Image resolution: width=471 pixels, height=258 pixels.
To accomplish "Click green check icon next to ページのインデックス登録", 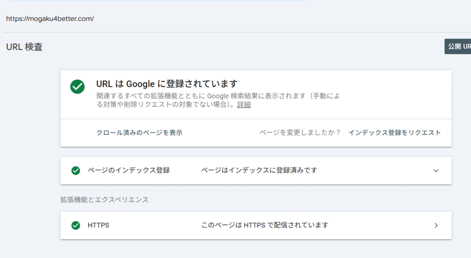I will (x=76, y=170).
